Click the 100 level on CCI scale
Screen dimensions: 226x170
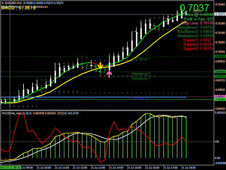217,142
